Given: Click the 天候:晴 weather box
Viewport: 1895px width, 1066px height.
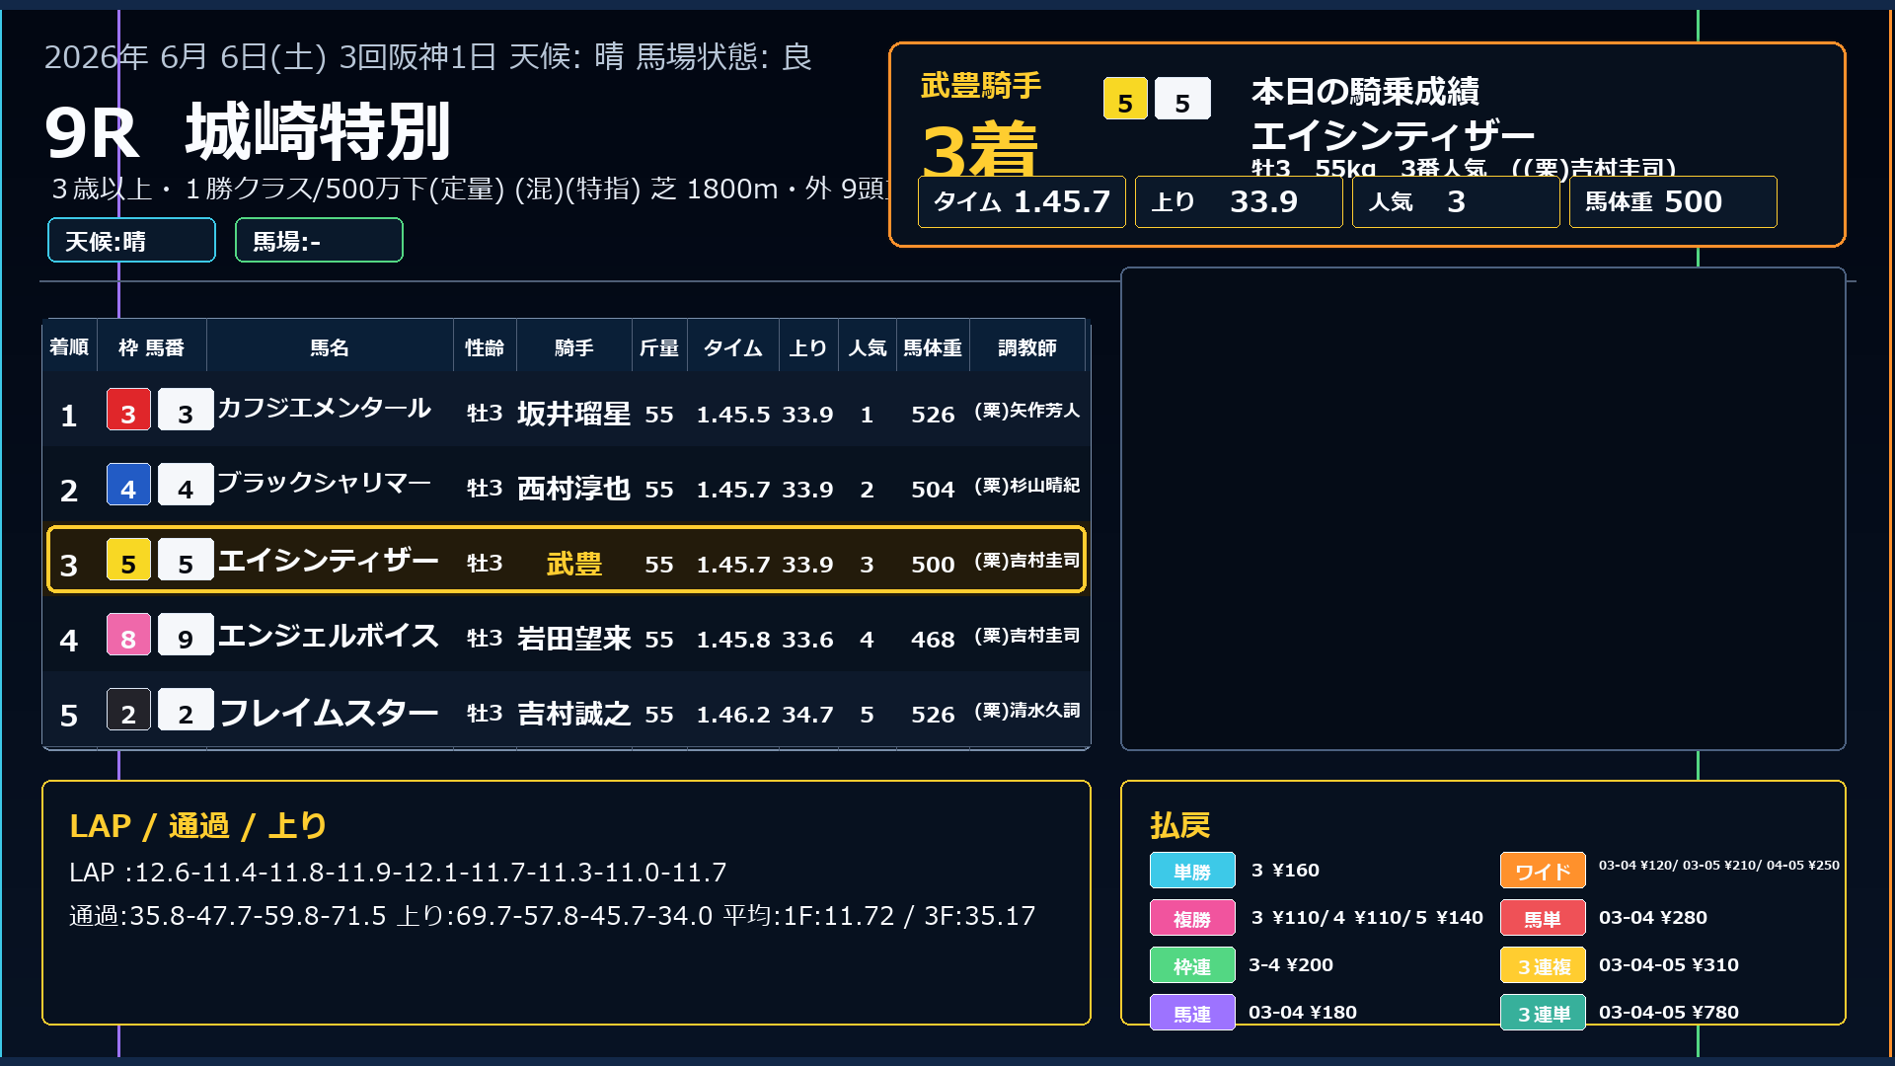Looking at the screenshot, I should [131, 240].
